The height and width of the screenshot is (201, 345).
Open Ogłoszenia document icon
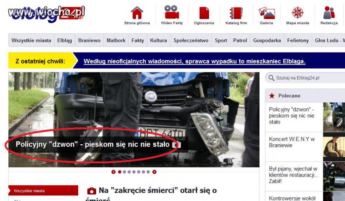(x=204, y=13)
